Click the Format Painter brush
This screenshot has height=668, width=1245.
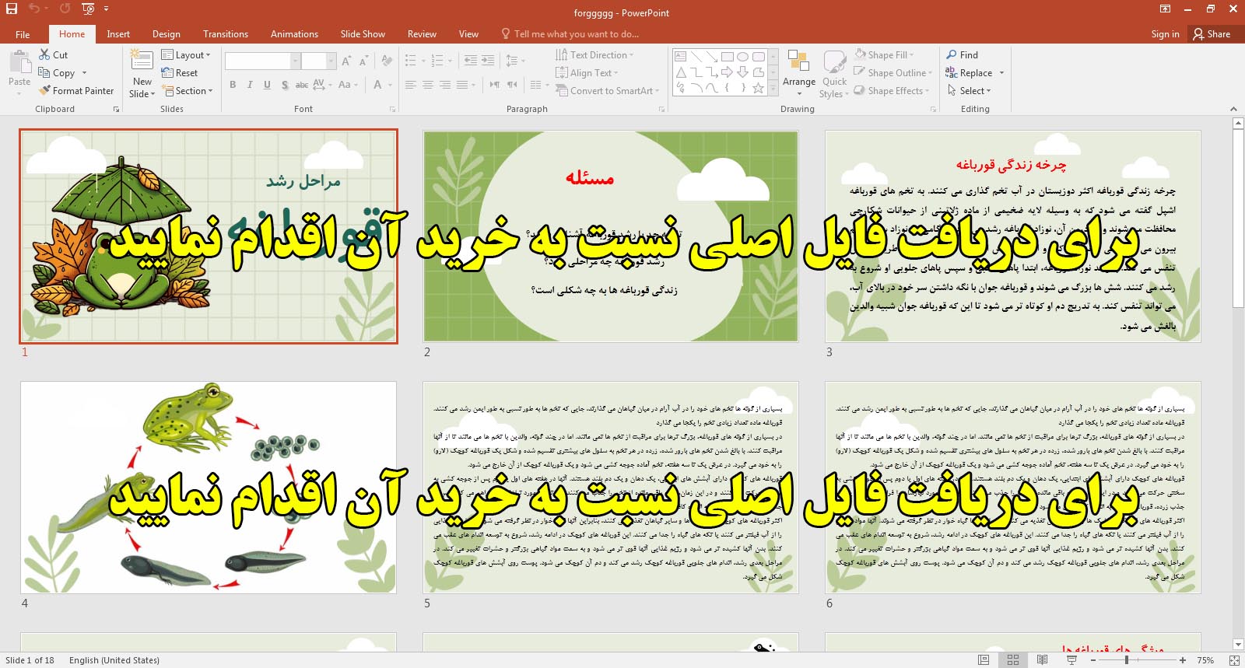click(x=45, y=90)
